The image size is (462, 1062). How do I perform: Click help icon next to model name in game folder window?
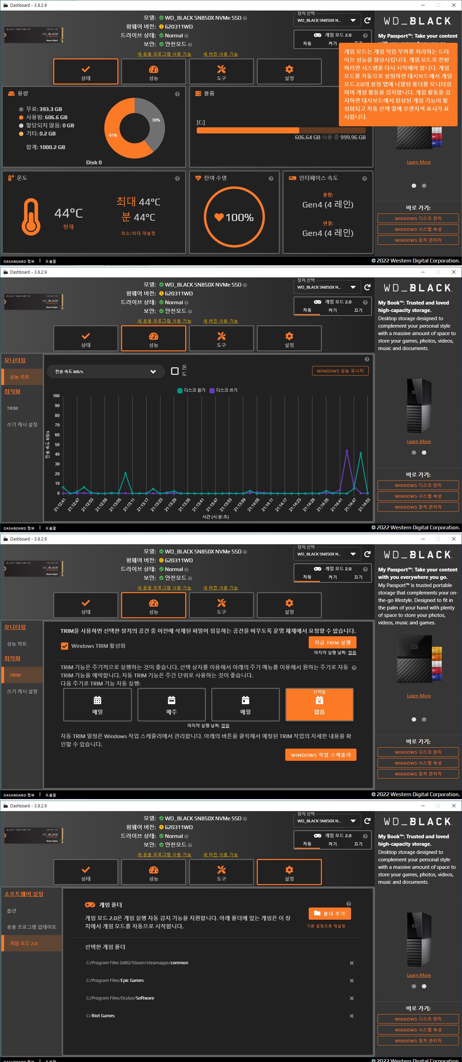click(x=245, y=819)
